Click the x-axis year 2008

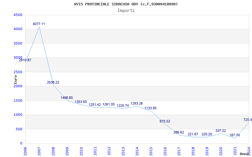(x=53, y=151)
